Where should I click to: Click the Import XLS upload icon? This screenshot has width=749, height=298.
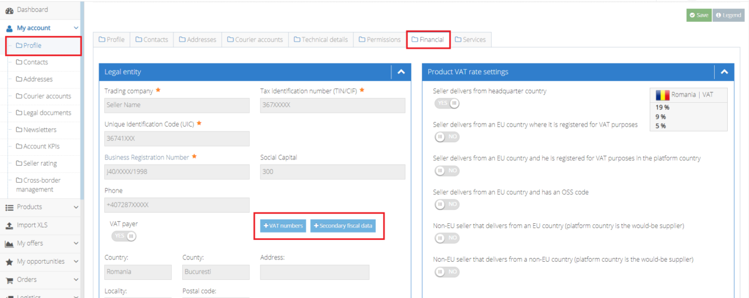click(9, 225)
